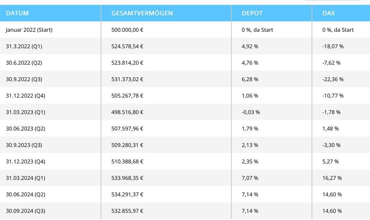Select the -3,30 % DAX value
370x220 pixels.
point(331,145)
